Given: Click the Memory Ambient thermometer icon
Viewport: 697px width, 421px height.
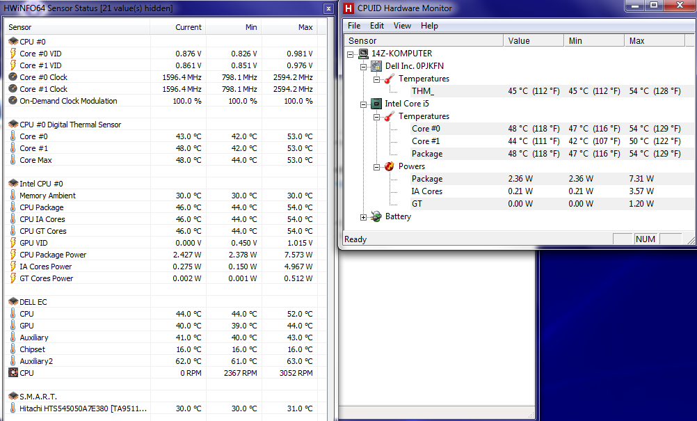Looking at the screenshot, I should click(x=13, y=195).
